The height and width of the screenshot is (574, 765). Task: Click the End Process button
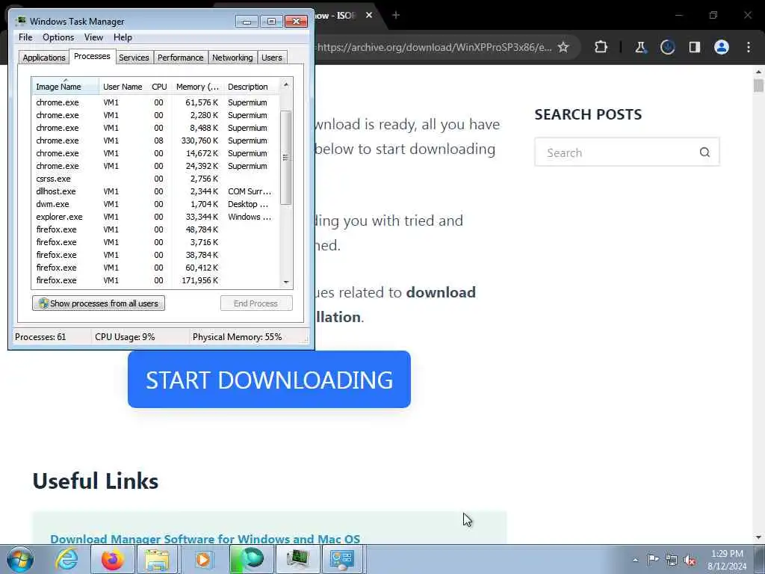pyautogui.click(x=256, y=303)
